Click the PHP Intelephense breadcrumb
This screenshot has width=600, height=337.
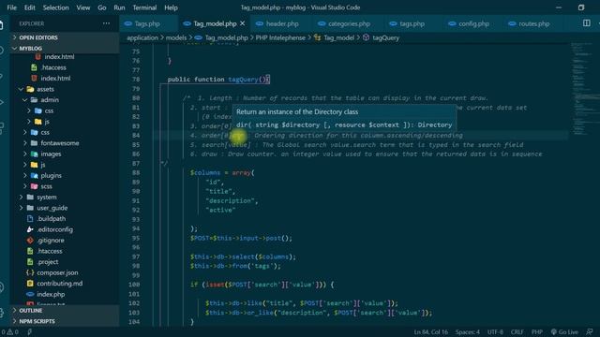(x=280, y=37)
